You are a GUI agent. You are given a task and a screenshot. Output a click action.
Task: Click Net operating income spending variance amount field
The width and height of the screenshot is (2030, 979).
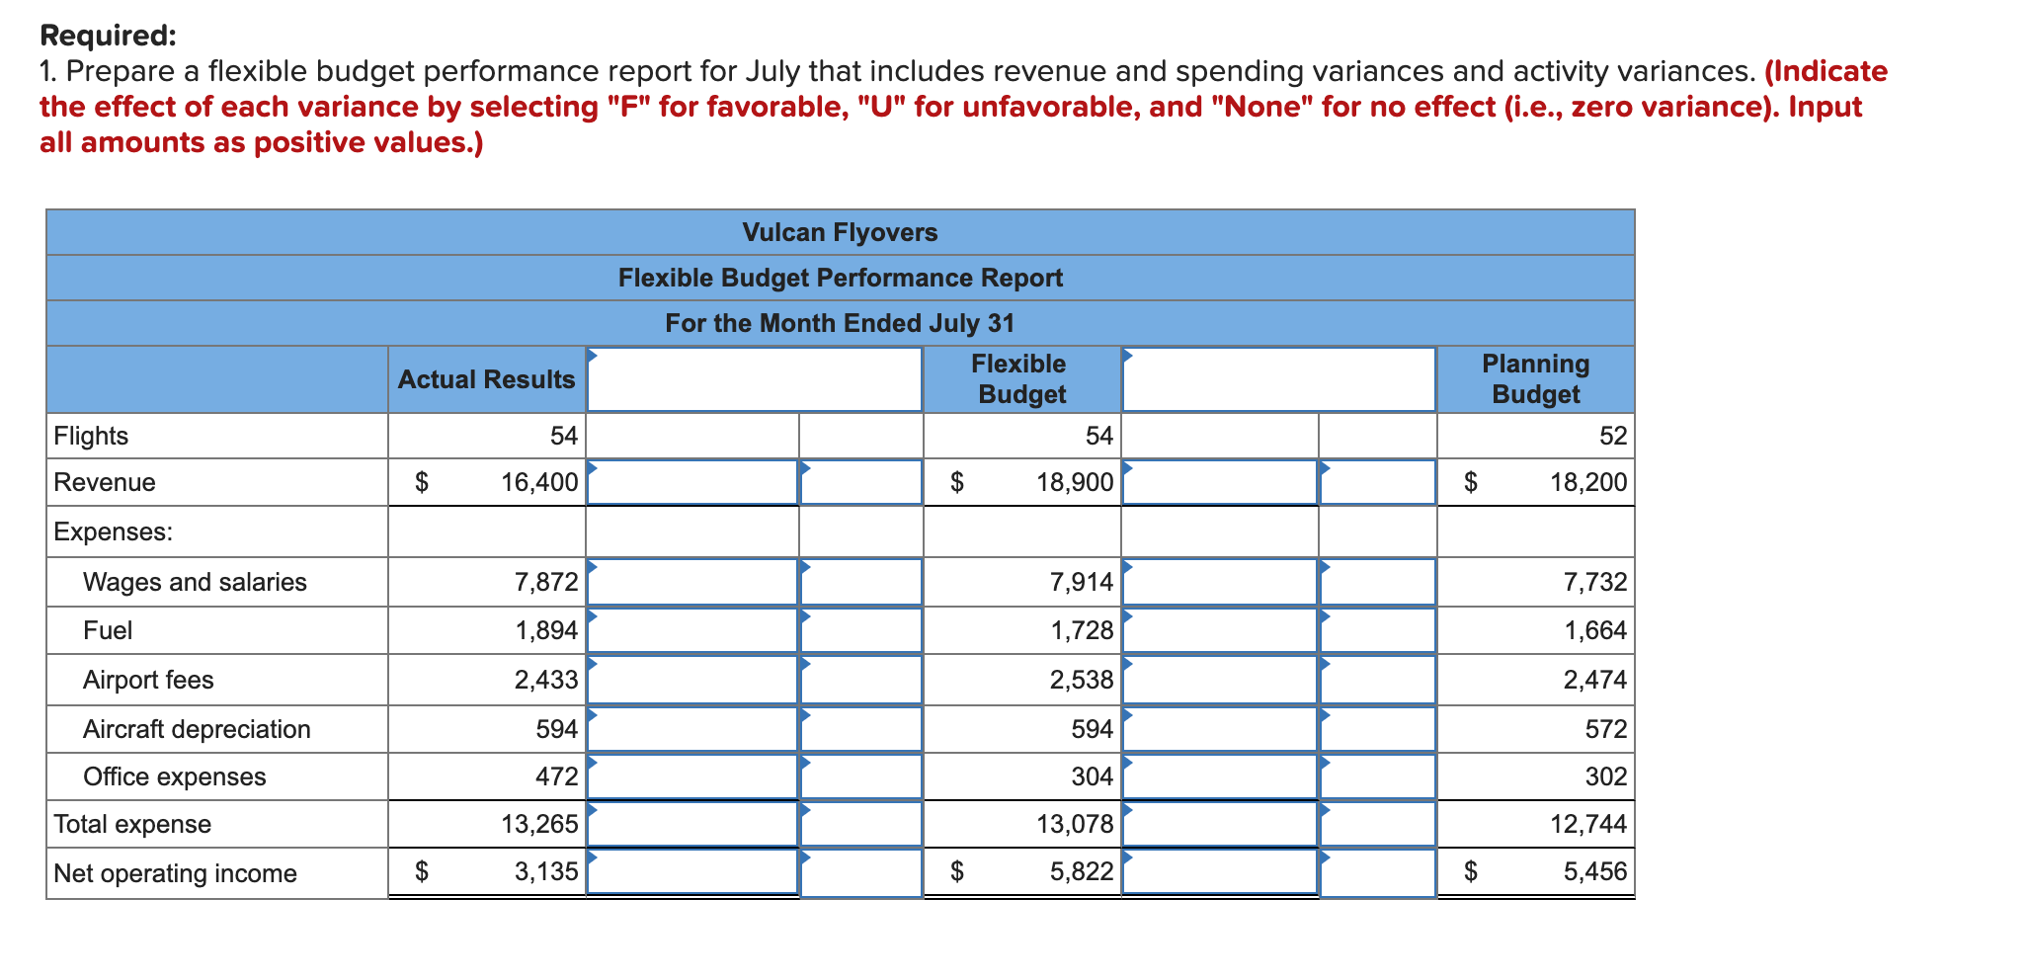click(692, 872)
